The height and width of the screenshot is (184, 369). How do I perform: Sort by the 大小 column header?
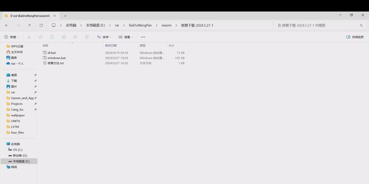coord(171,46)
